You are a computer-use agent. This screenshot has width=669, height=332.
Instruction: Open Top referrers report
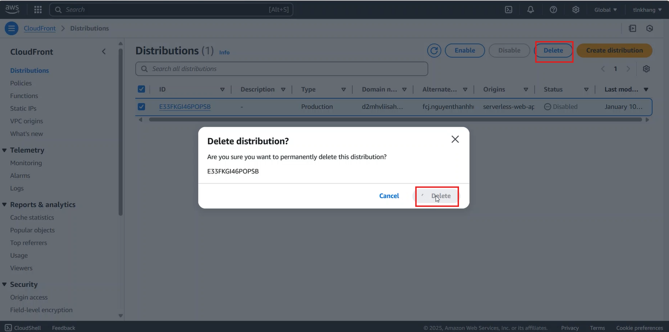(x=29, y=243)
